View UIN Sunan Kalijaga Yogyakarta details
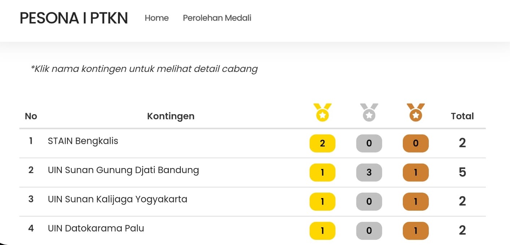The width and height of the screenshot is (510, 245). (117, 199)
